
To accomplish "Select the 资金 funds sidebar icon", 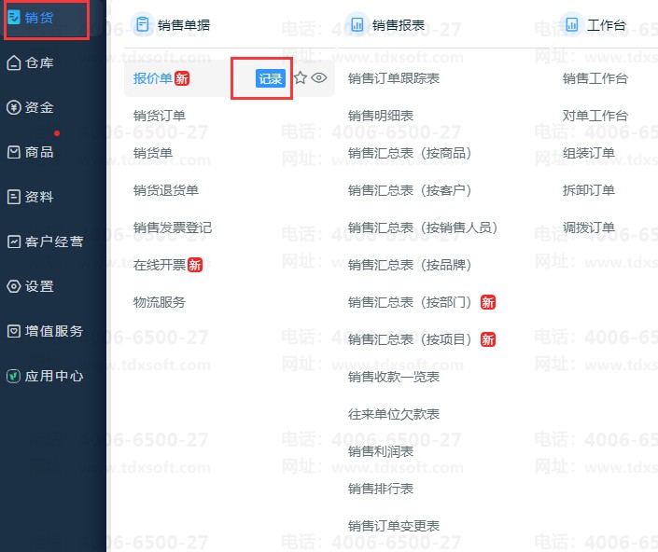I will (14, 107).
